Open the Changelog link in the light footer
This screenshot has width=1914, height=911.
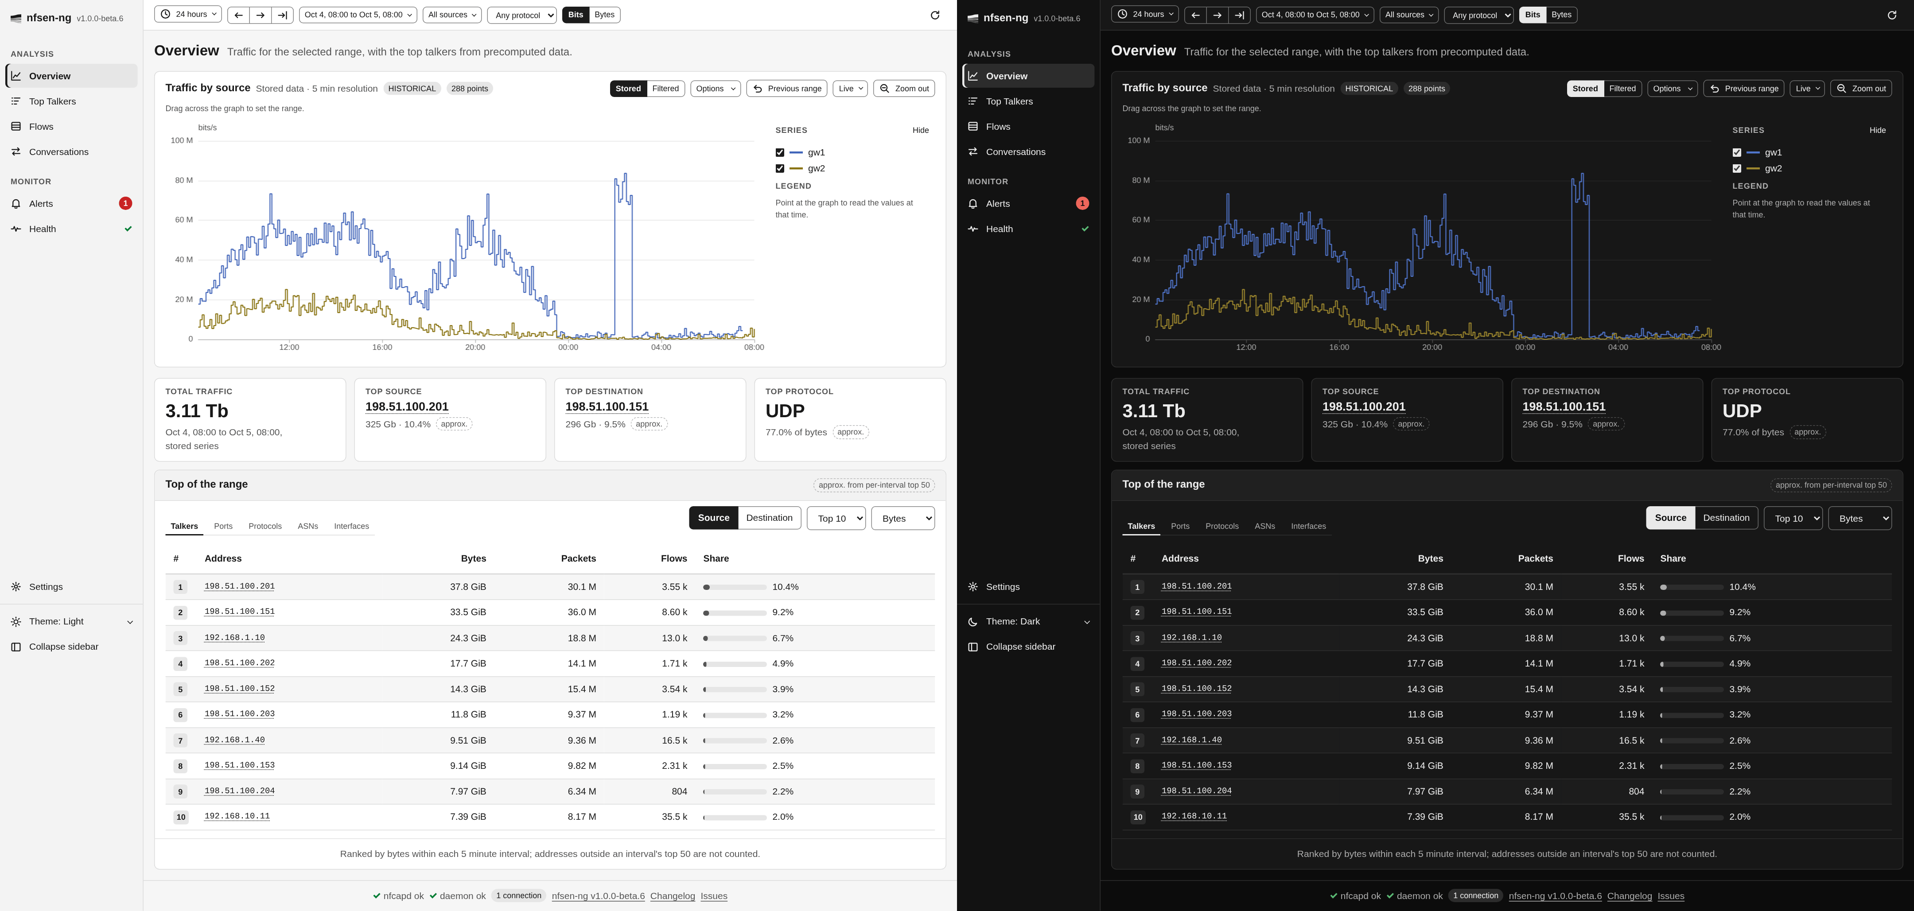(x=673, y=896)
